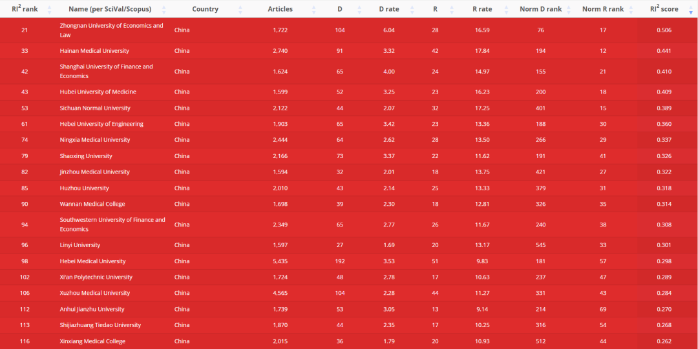
Task: Select Zhongnan University of Economics and Law
Action: 111,30
